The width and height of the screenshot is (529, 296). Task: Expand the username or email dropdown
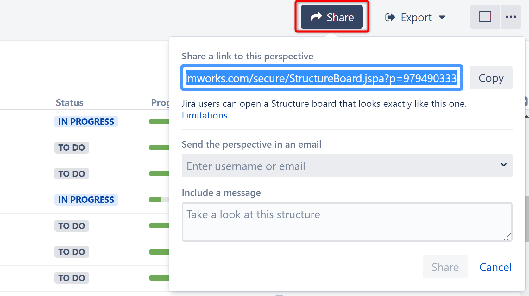(x=504, y=165)
